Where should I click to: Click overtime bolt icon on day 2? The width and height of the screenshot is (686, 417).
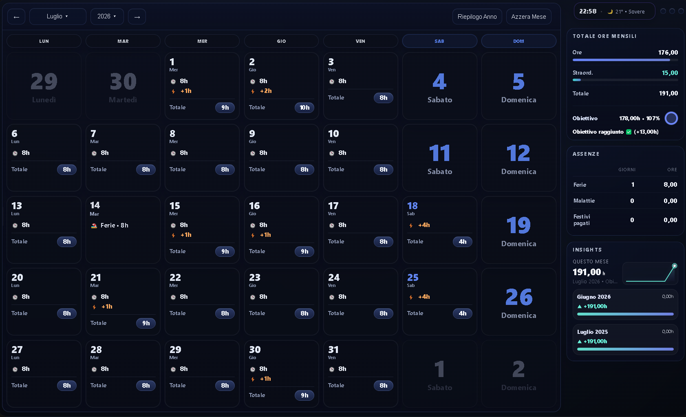click(x=253, y=91)
